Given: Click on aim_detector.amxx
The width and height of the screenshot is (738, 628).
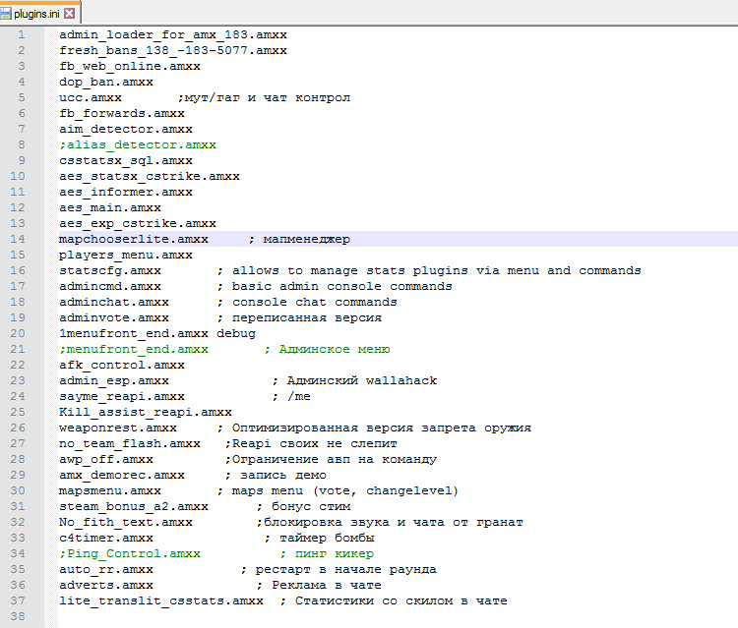Looking at the screenshot, I should point(126,130).
